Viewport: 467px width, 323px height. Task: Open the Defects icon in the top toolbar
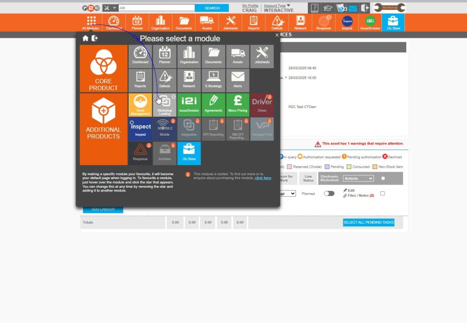pyautogui.click(x=277, y=21)
